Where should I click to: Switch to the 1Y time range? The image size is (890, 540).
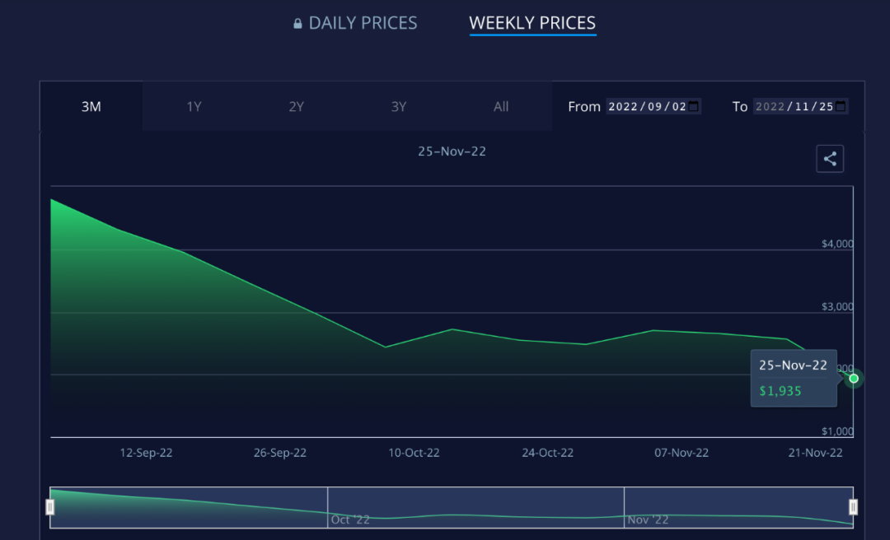[194, 106]
